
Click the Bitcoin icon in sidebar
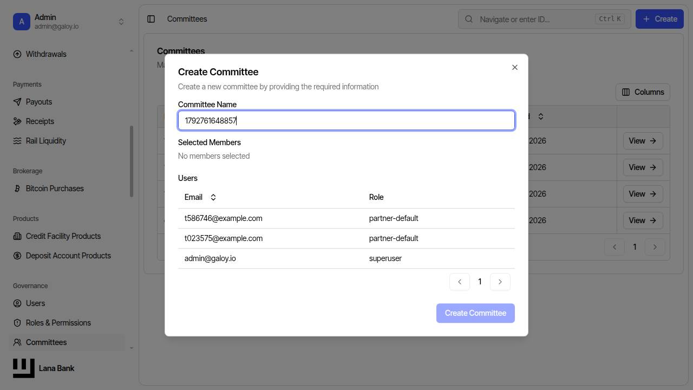click(17, 188)
